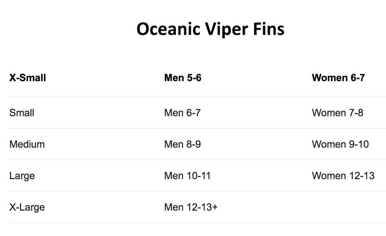This screenshot has width=386, height=236.
Task: Click the word 'Fins' in the heading
Action: [x=269, y=29]
